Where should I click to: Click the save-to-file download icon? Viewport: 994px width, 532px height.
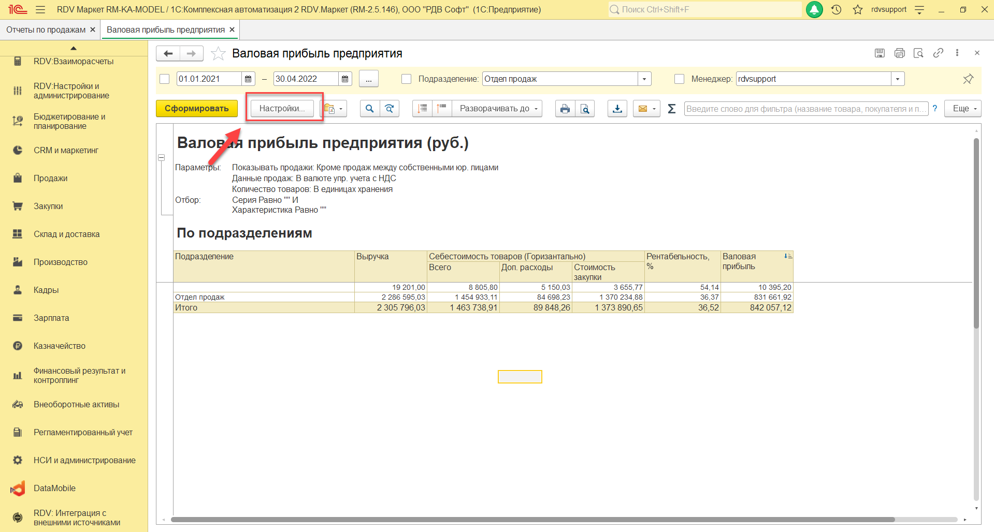617,109
